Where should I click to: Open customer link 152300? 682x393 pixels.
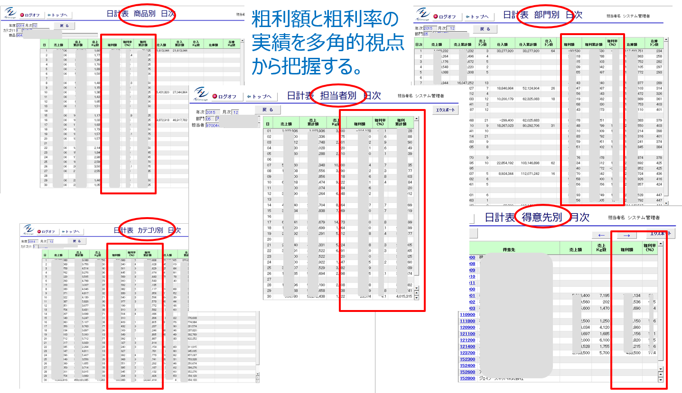pyautogui.click(x=468, y=359)
